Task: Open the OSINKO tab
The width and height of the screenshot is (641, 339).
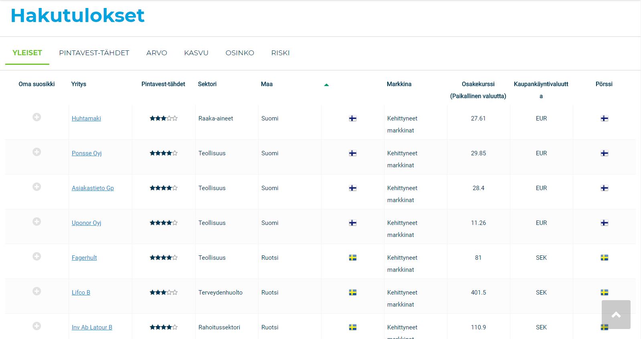Action: pyautogui.click(x=240, y=53)
